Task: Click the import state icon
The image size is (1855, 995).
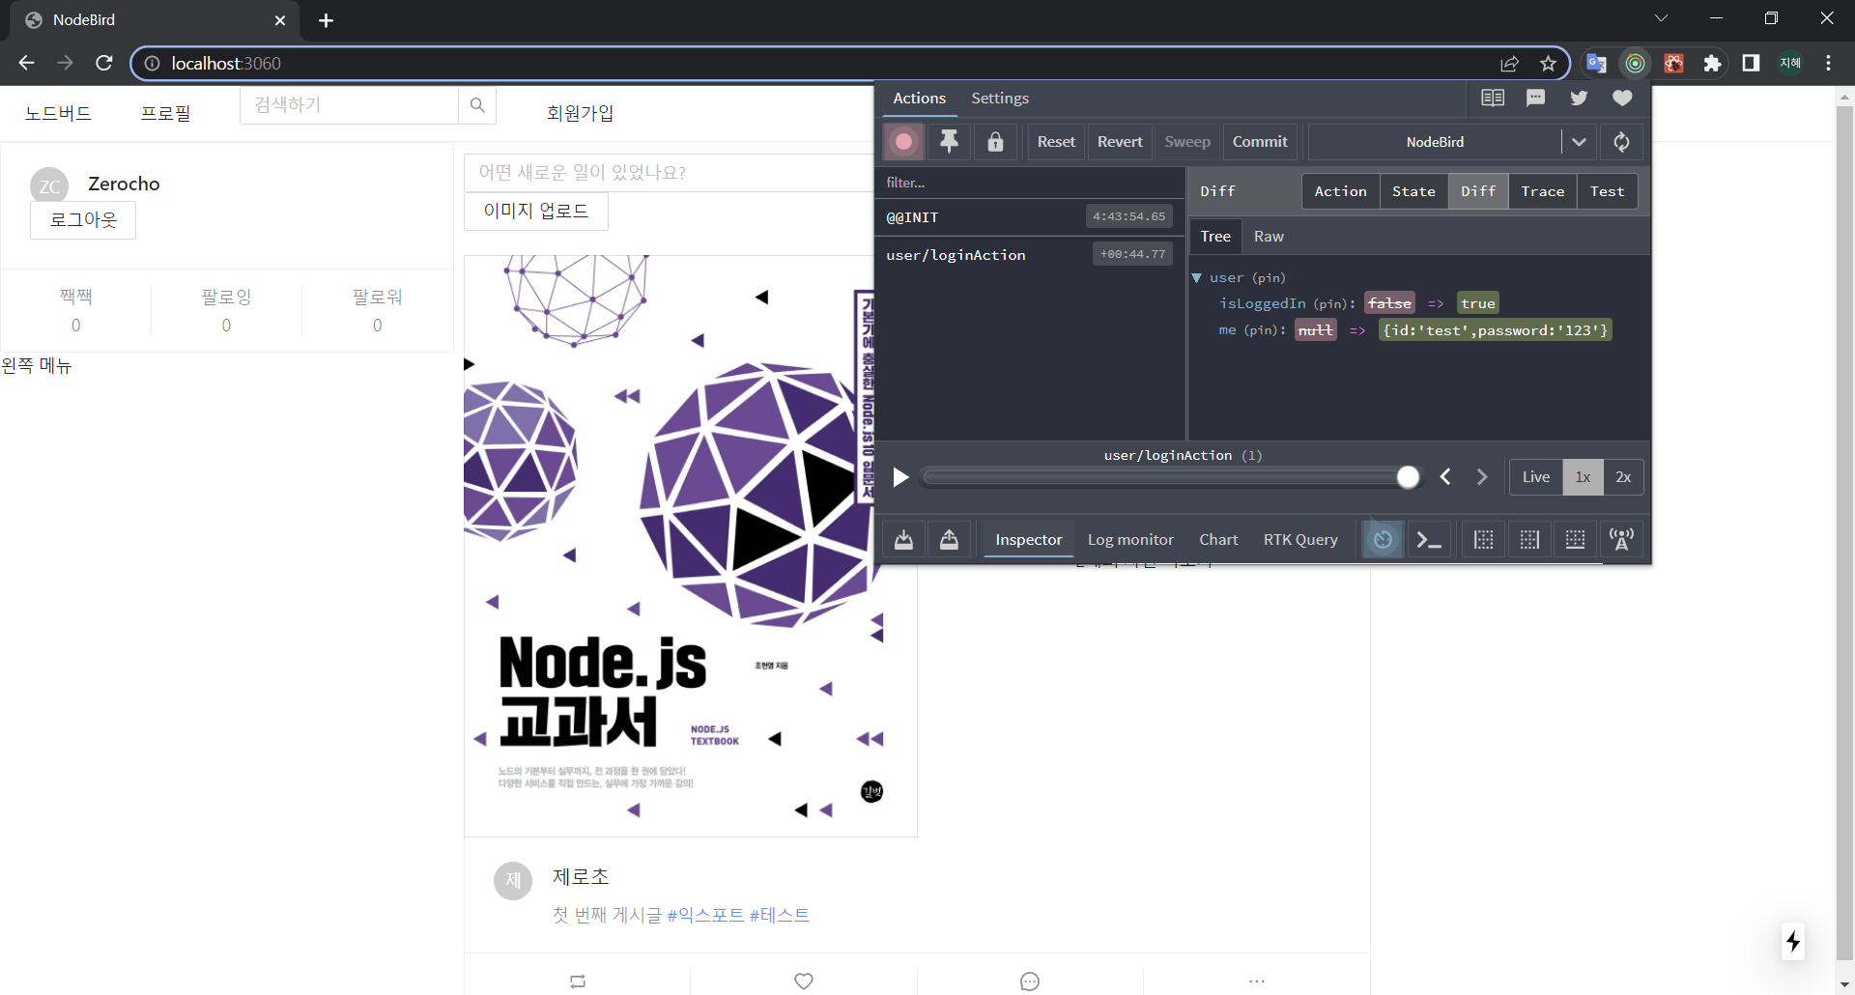Action: click(903, 540)
